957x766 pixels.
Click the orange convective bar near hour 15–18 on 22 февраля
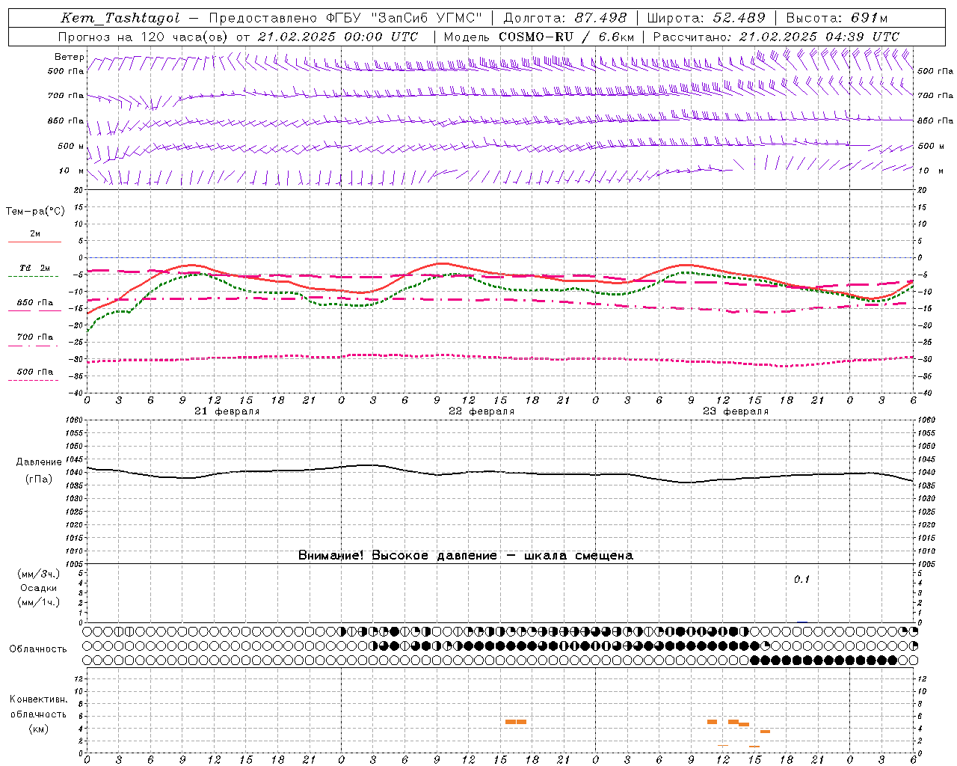[516, 722]
